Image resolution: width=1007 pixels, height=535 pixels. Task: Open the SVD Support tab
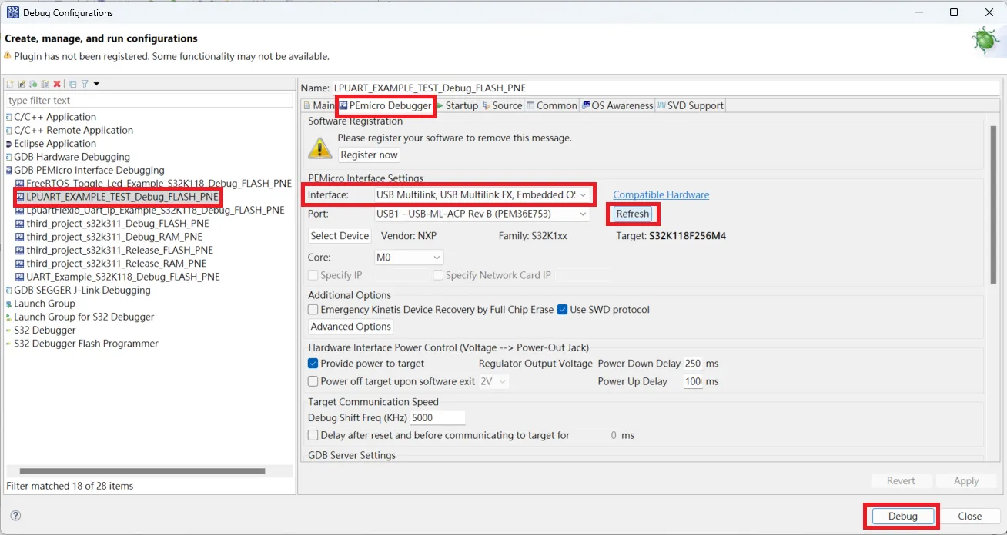690,105
